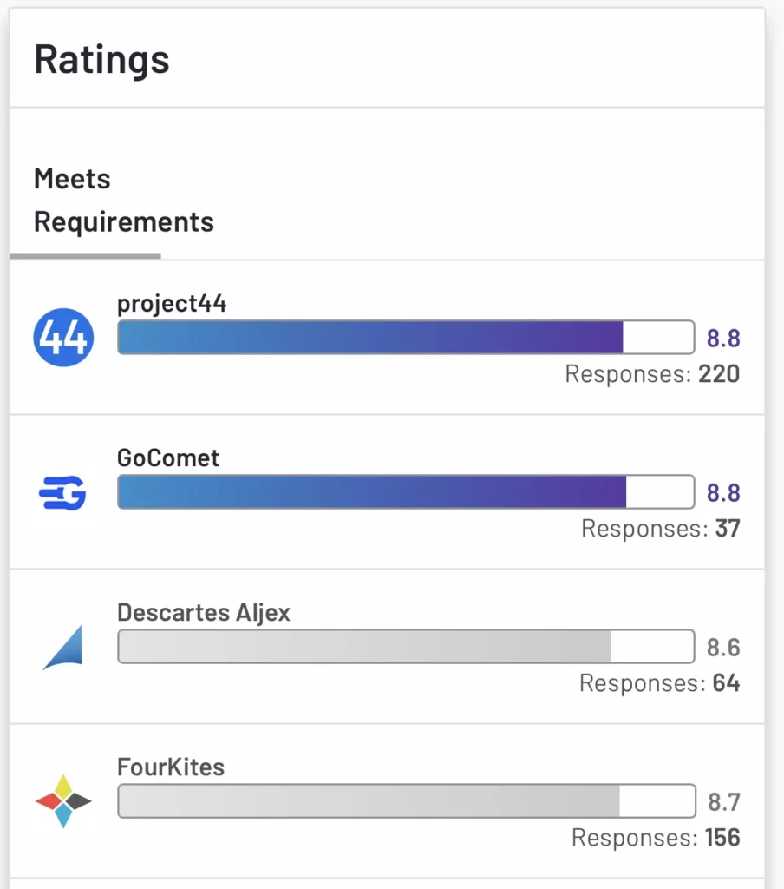Image resolution: width=784 pixels, height=889 pixels.
Task: Click the Ratings panel heading
Action: [x=102, y=60]
